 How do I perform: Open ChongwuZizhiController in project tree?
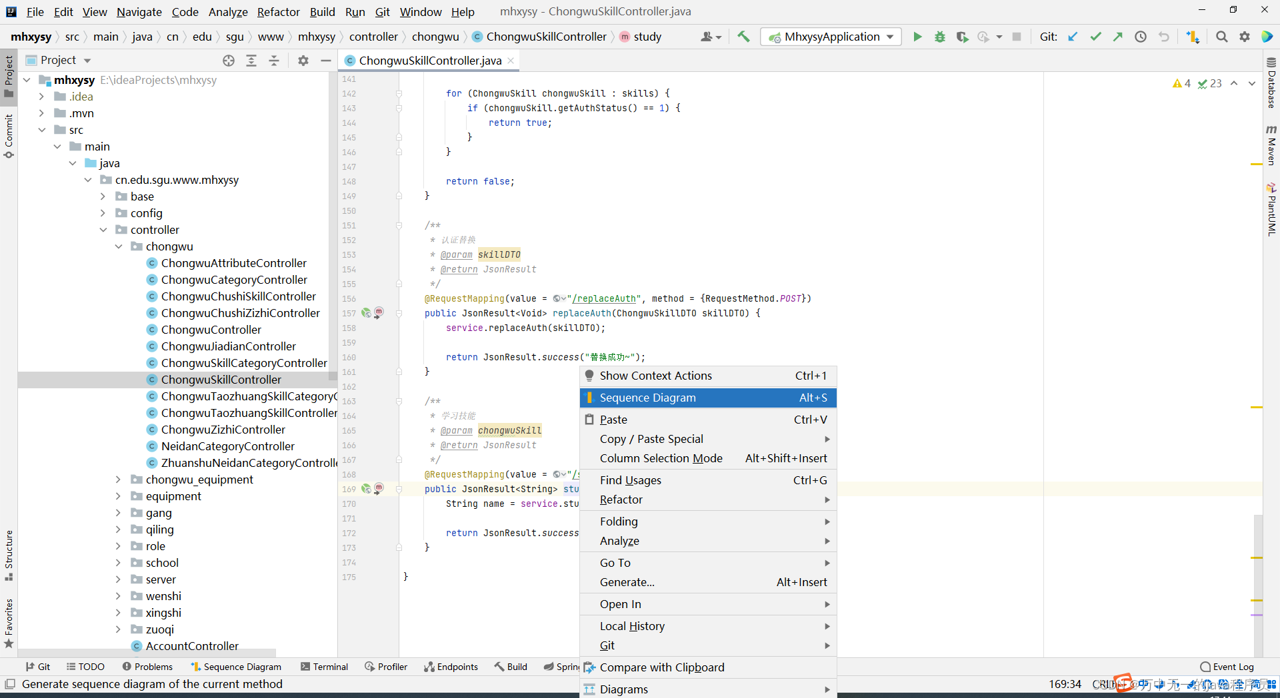click(223, 430)
